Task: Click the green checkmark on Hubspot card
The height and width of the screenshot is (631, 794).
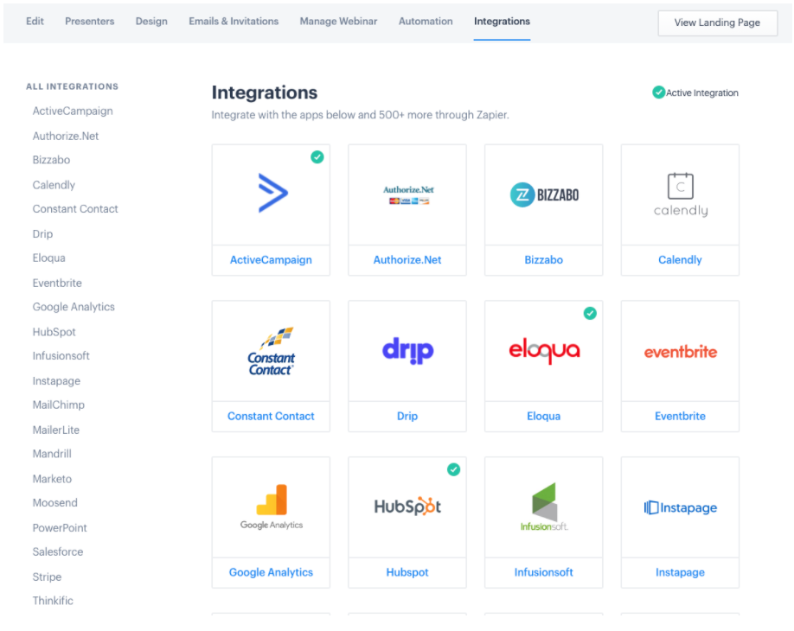Action: tap(454, 469)
